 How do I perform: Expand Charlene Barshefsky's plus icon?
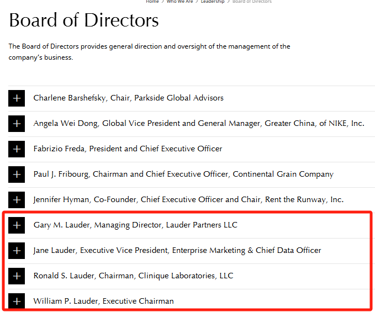coord(17,98)
